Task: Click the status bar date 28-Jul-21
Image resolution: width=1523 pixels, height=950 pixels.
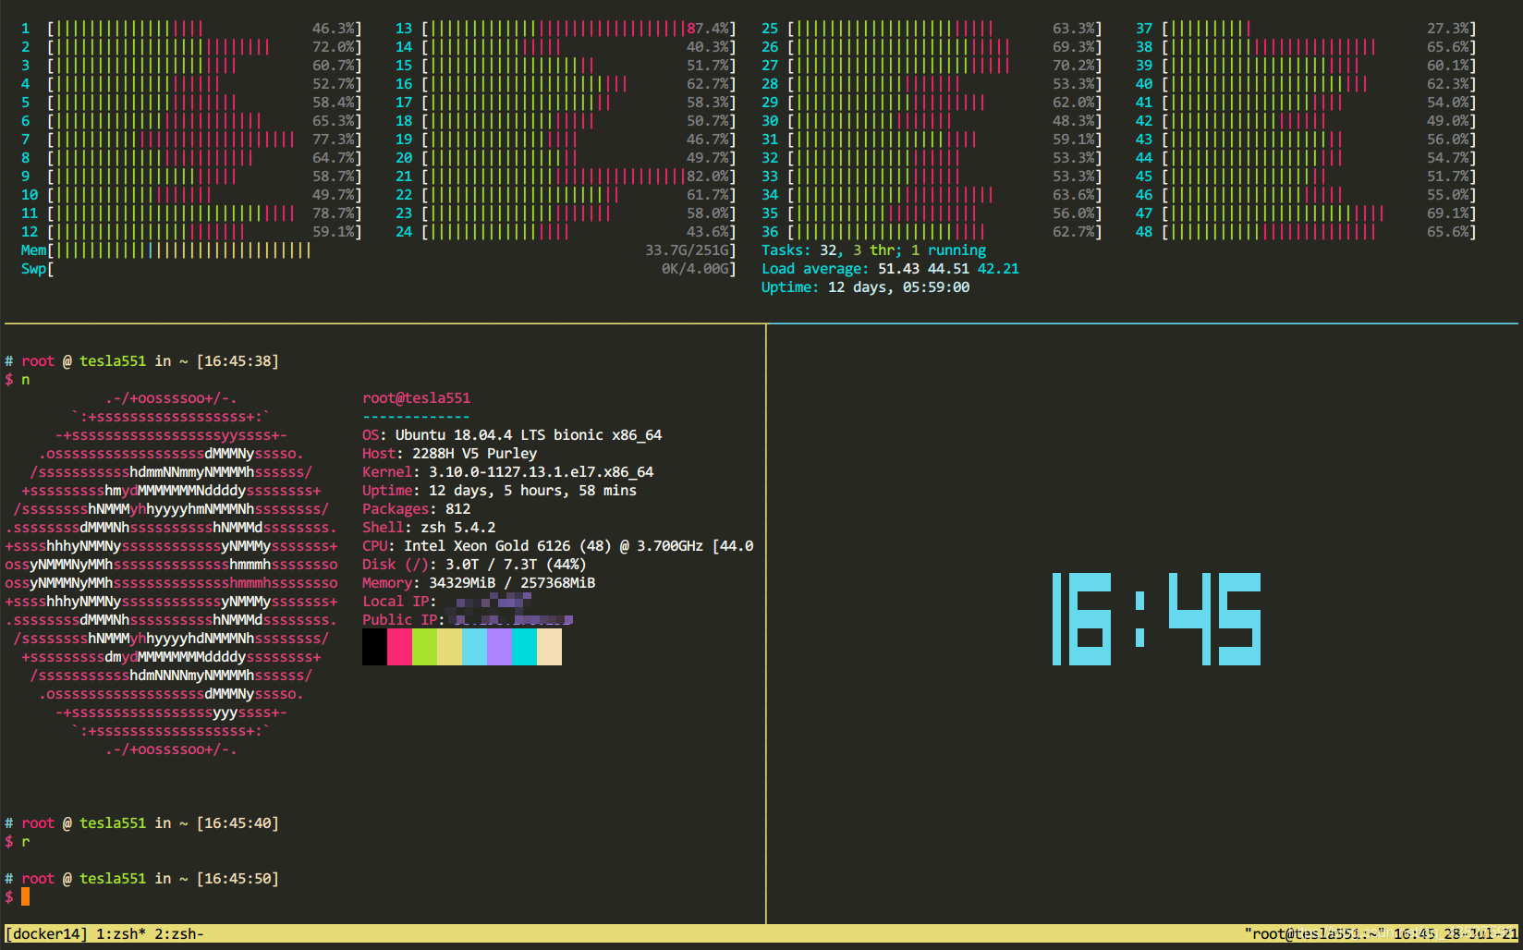Action: click(x=1480, y=933)
